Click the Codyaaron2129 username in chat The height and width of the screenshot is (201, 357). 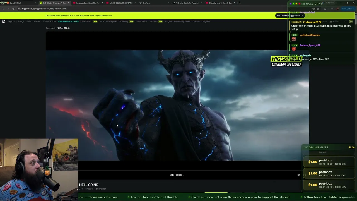312,22
